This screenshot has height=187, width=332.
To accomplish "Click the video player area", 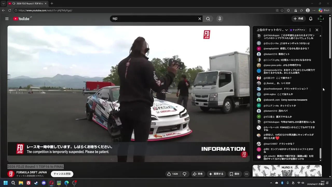I will tap(129, 94).
